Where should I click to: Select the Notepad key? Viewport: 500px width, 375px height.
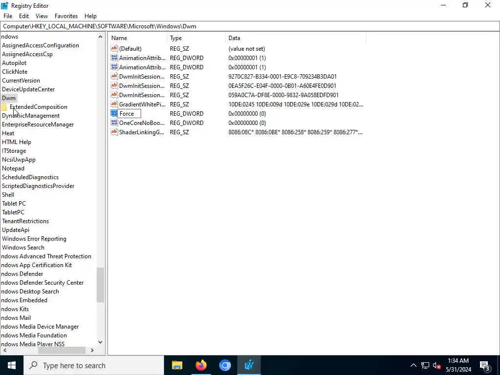(13, 168)
